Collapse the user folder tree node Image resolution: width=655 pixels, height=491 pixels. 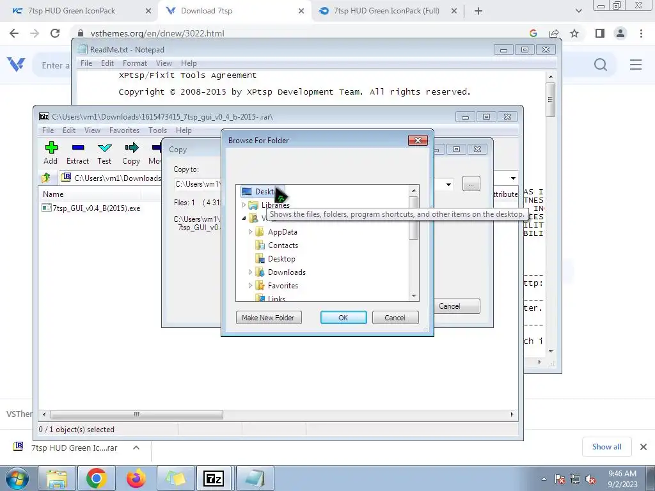pyautogui.click(x=244, y=219)
